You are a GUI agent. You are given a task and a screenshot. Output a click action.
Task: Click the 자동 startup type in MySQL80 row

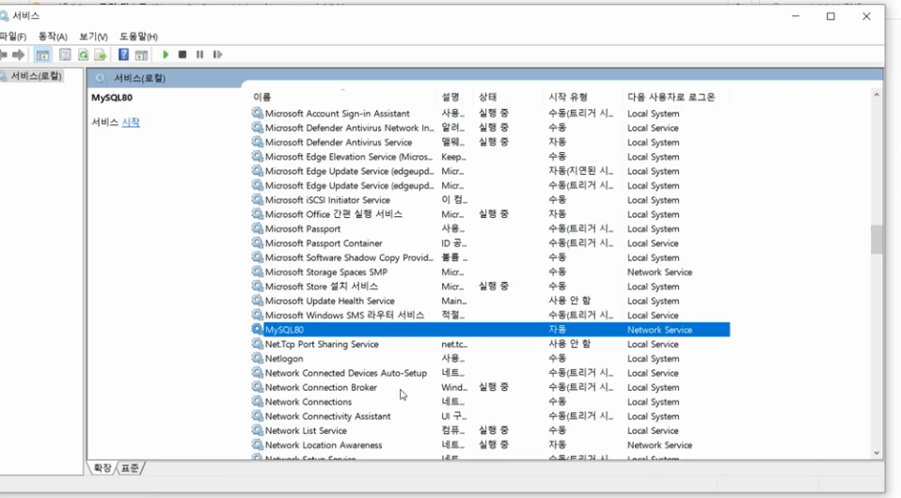(558, 329)
